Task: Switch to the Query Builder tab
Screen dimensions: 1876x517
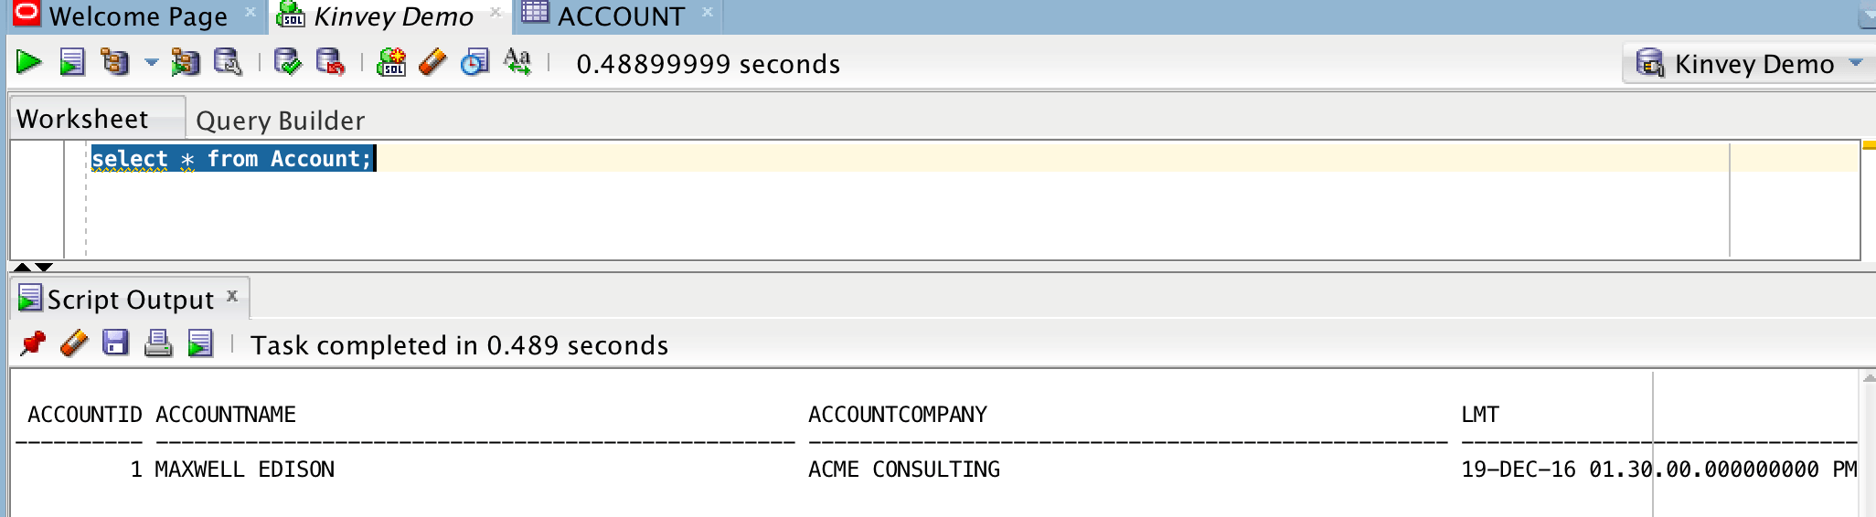Action: pos(280,121)
